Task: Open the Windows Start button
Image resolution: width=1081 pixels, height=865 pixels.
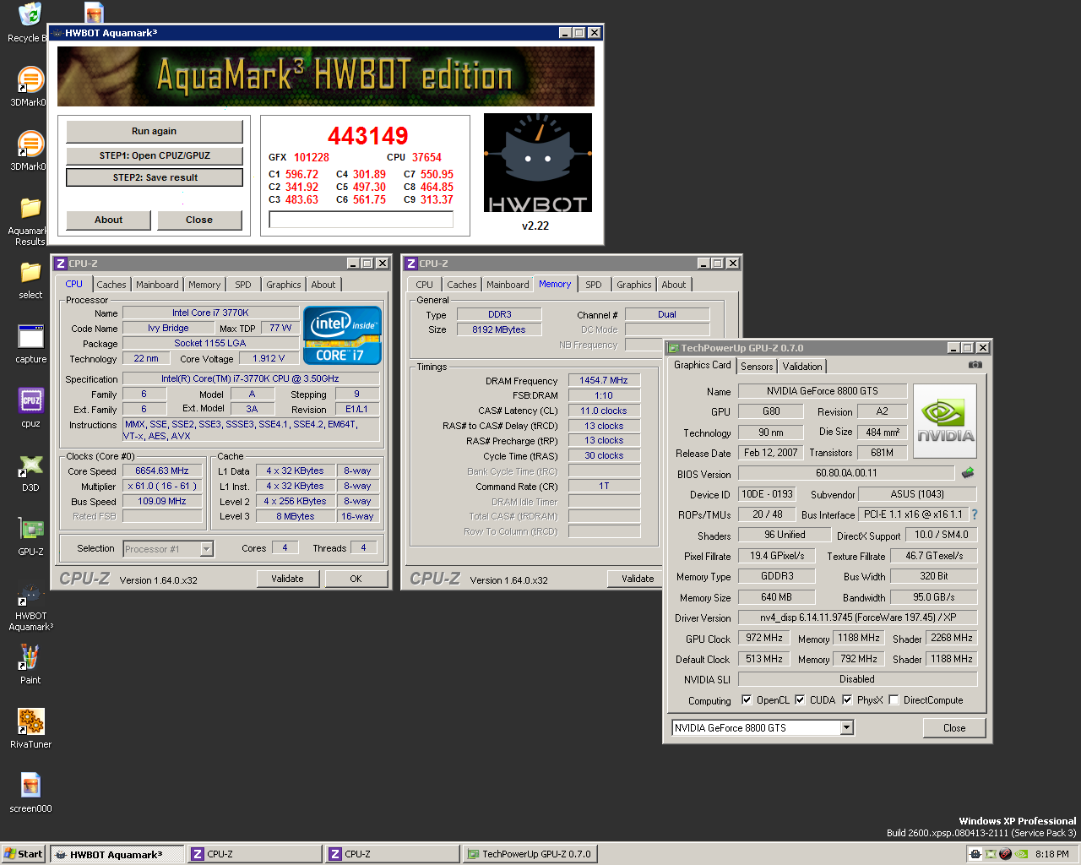Action: click(x=24, y=854)
